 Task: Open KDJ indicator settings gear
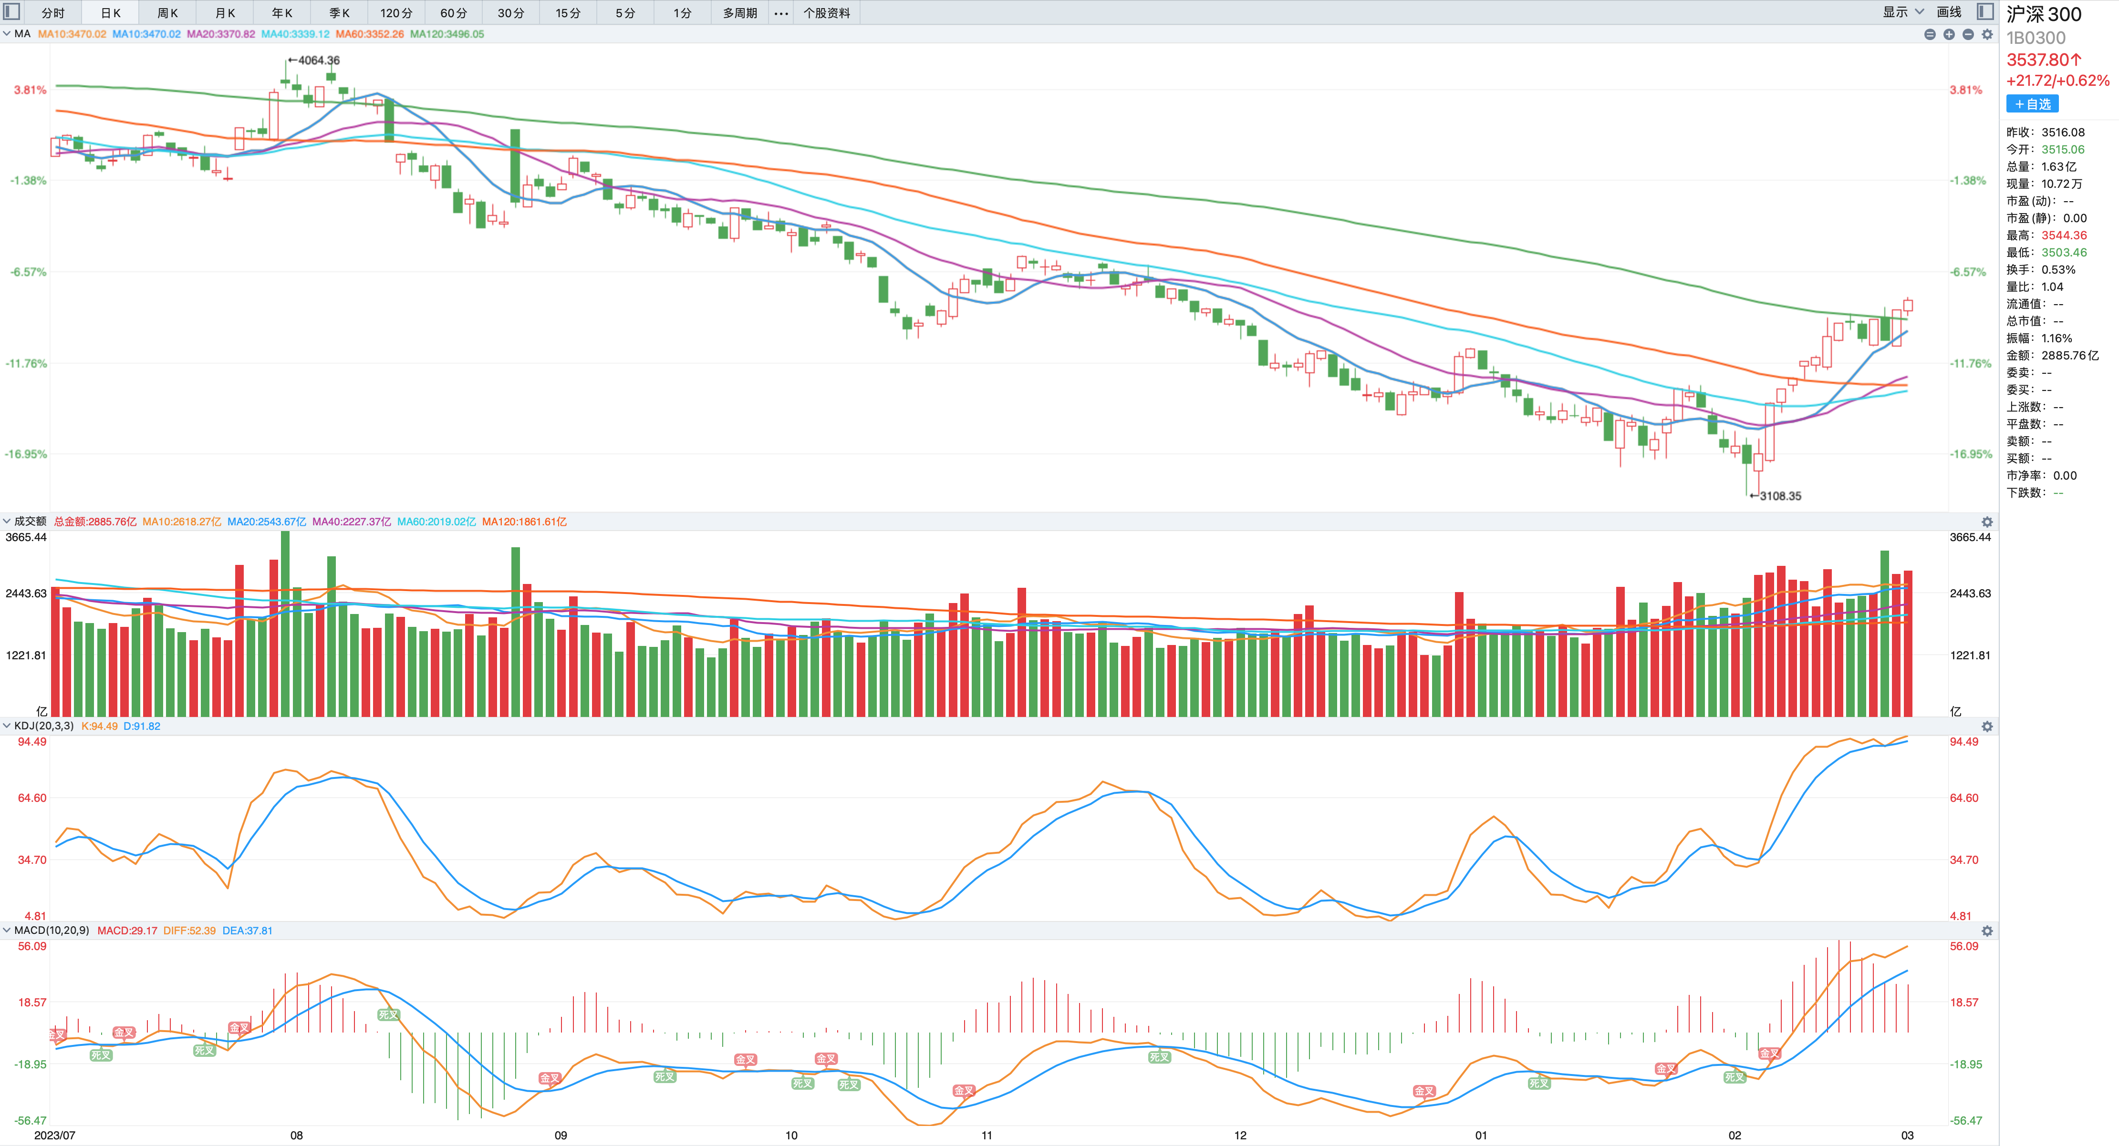[1987, 726]
